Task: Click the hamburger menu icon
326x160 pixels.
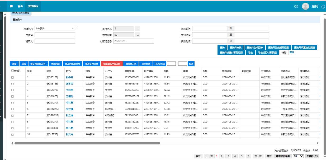Action: click(x=11, y=6)
